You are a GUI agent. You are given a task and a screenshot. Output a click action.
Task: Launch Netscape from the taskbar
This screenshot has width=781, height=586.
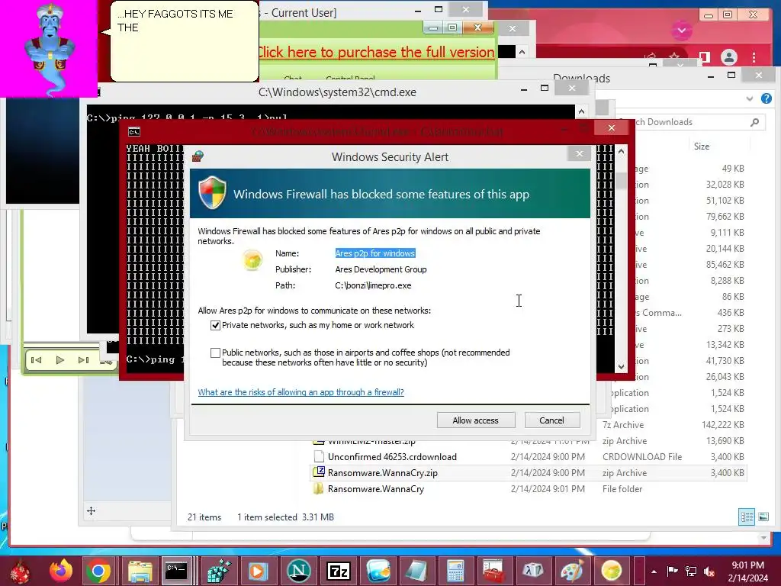tap(299, 571)
